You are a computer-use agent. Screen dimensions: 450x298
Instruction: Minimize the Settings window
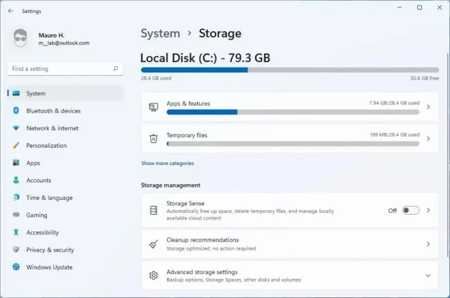coord(399,7)
